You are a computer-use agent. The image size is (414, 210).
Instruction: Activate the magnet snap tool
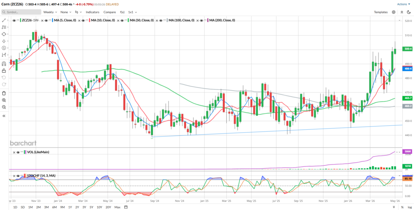pos(4,64)
